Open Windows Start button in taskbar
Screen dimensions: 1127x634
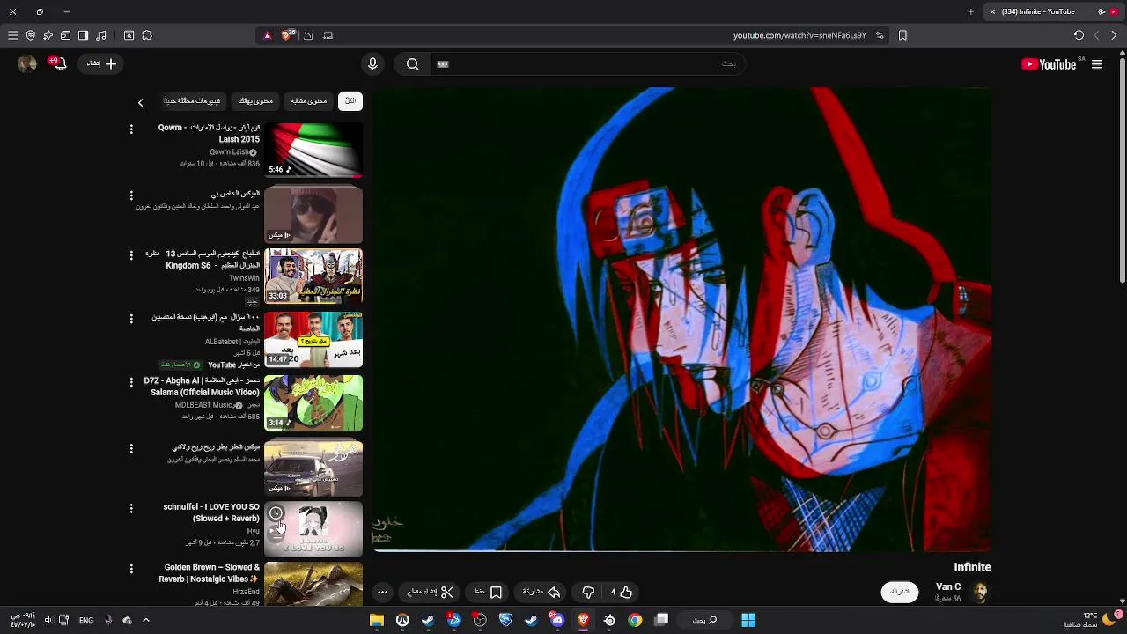748,620
